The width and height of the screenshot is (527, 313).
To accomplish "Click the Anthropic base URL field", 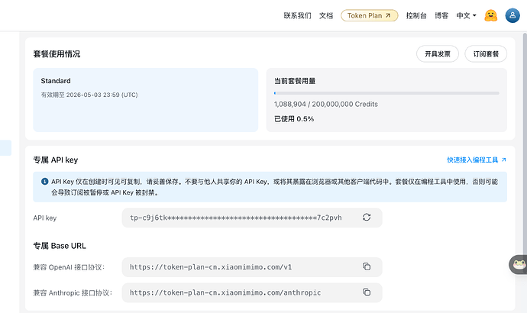I will (x=252, y=292).
